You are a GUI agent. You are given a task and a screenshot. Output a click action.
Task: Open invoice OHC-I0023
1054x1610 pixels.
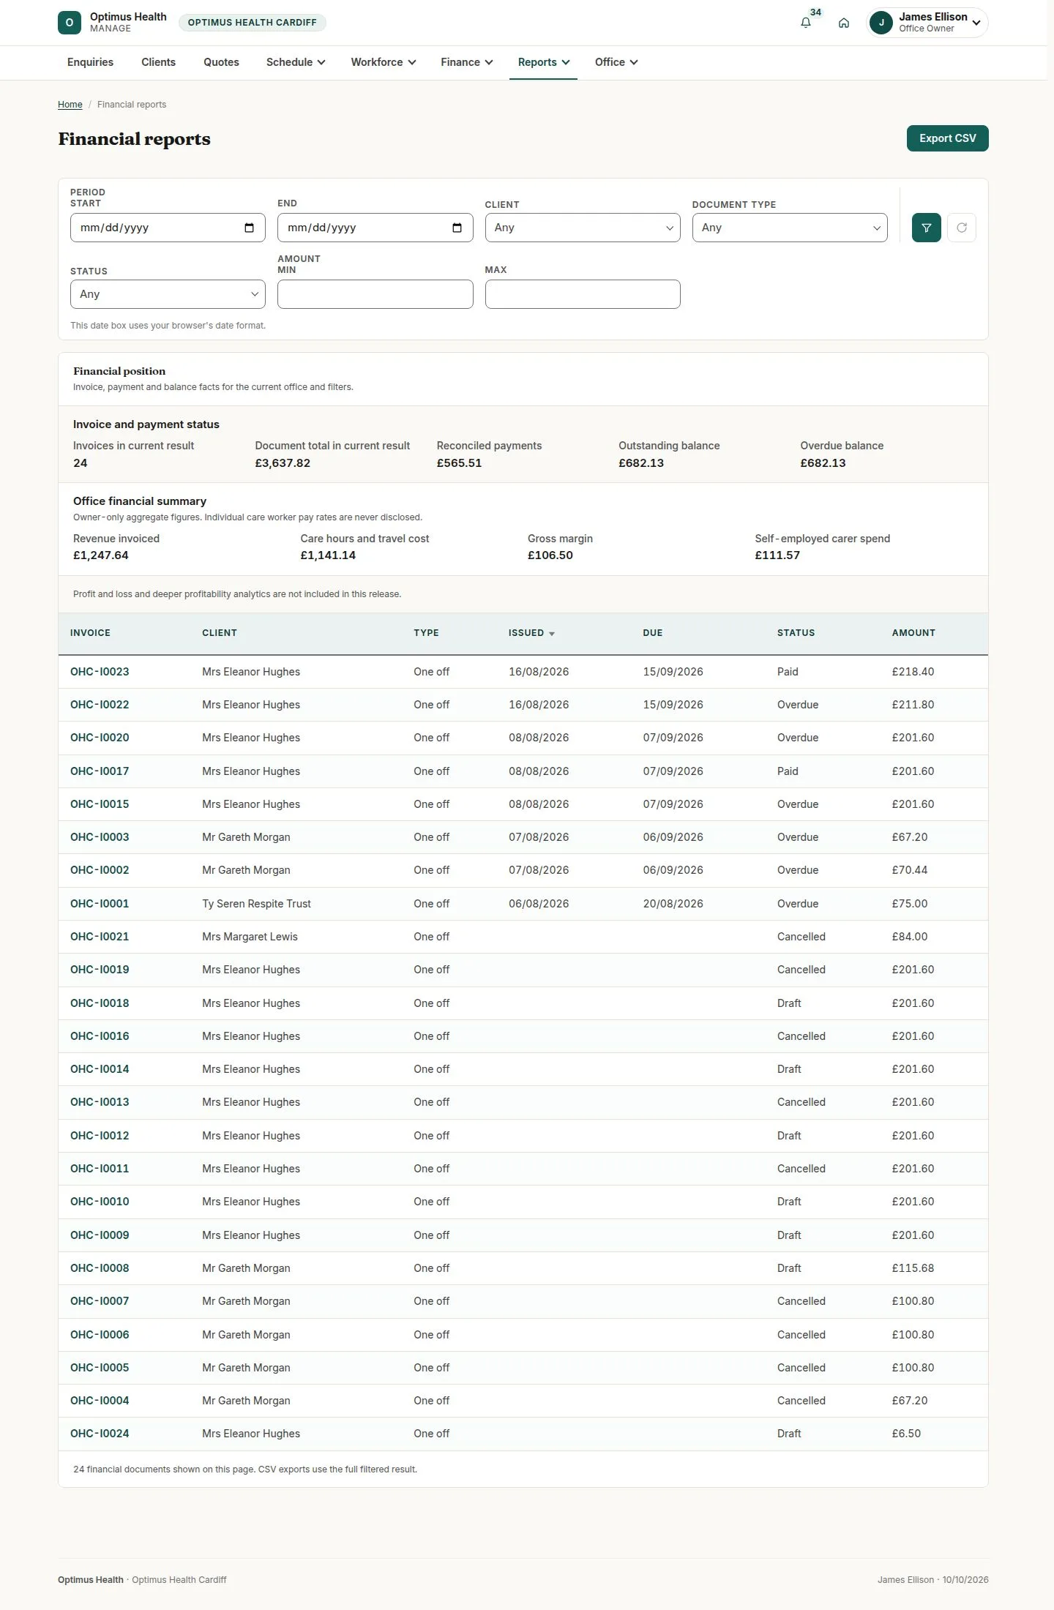point(100,672)
